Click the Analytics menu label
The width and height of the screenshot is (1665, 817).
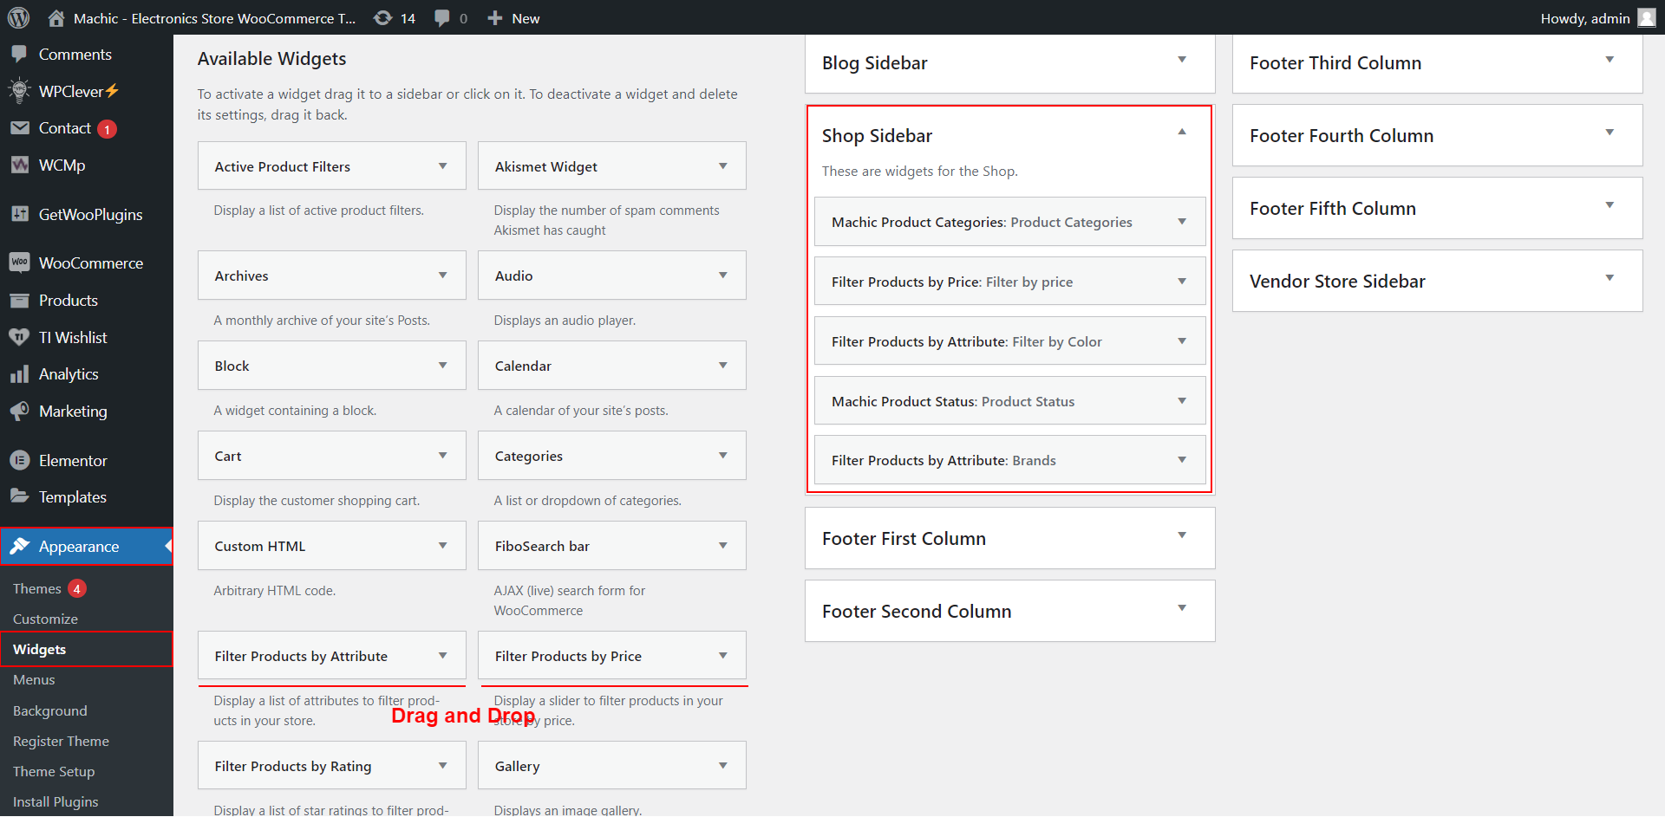(x=69, y=374)
